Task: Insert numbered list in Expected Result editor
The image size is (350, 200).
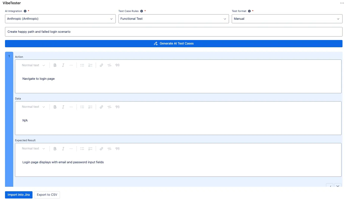Action: coord(90,148)
